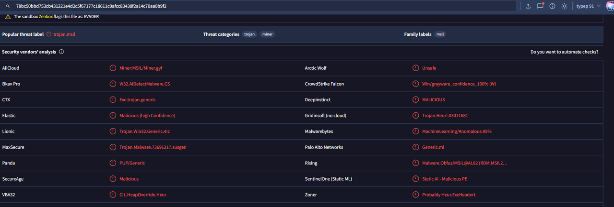
Task: Select Win/grayware_confidence_100% (W) result
Action: 459,84
